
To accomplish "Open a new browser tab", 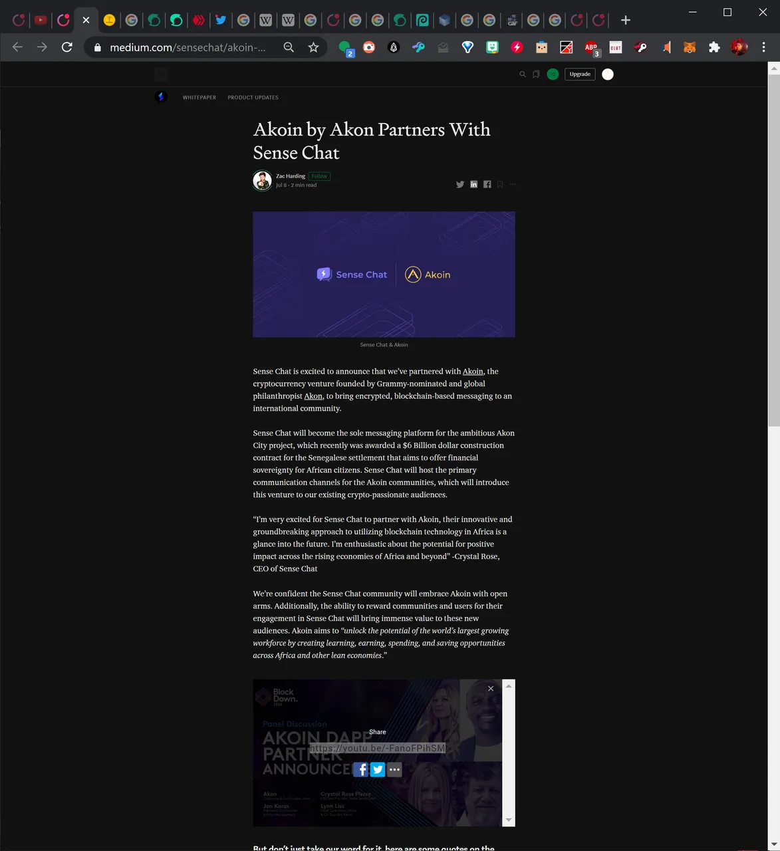I will [625, 20].
